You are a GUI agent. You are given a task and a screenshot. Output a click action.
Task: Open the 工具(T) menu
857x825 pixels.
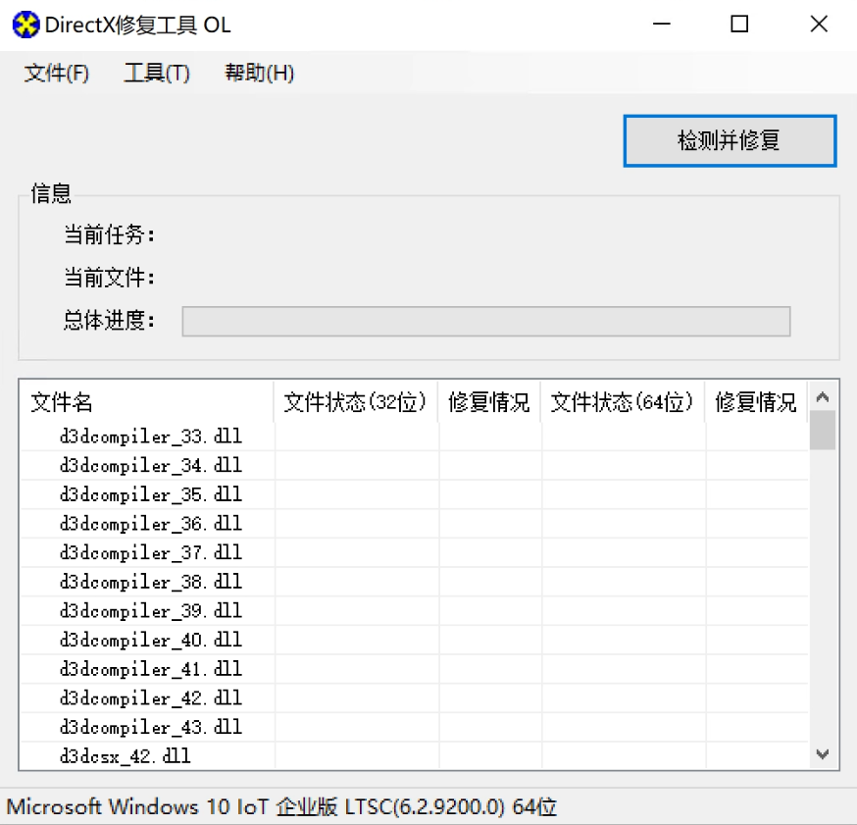157,73
